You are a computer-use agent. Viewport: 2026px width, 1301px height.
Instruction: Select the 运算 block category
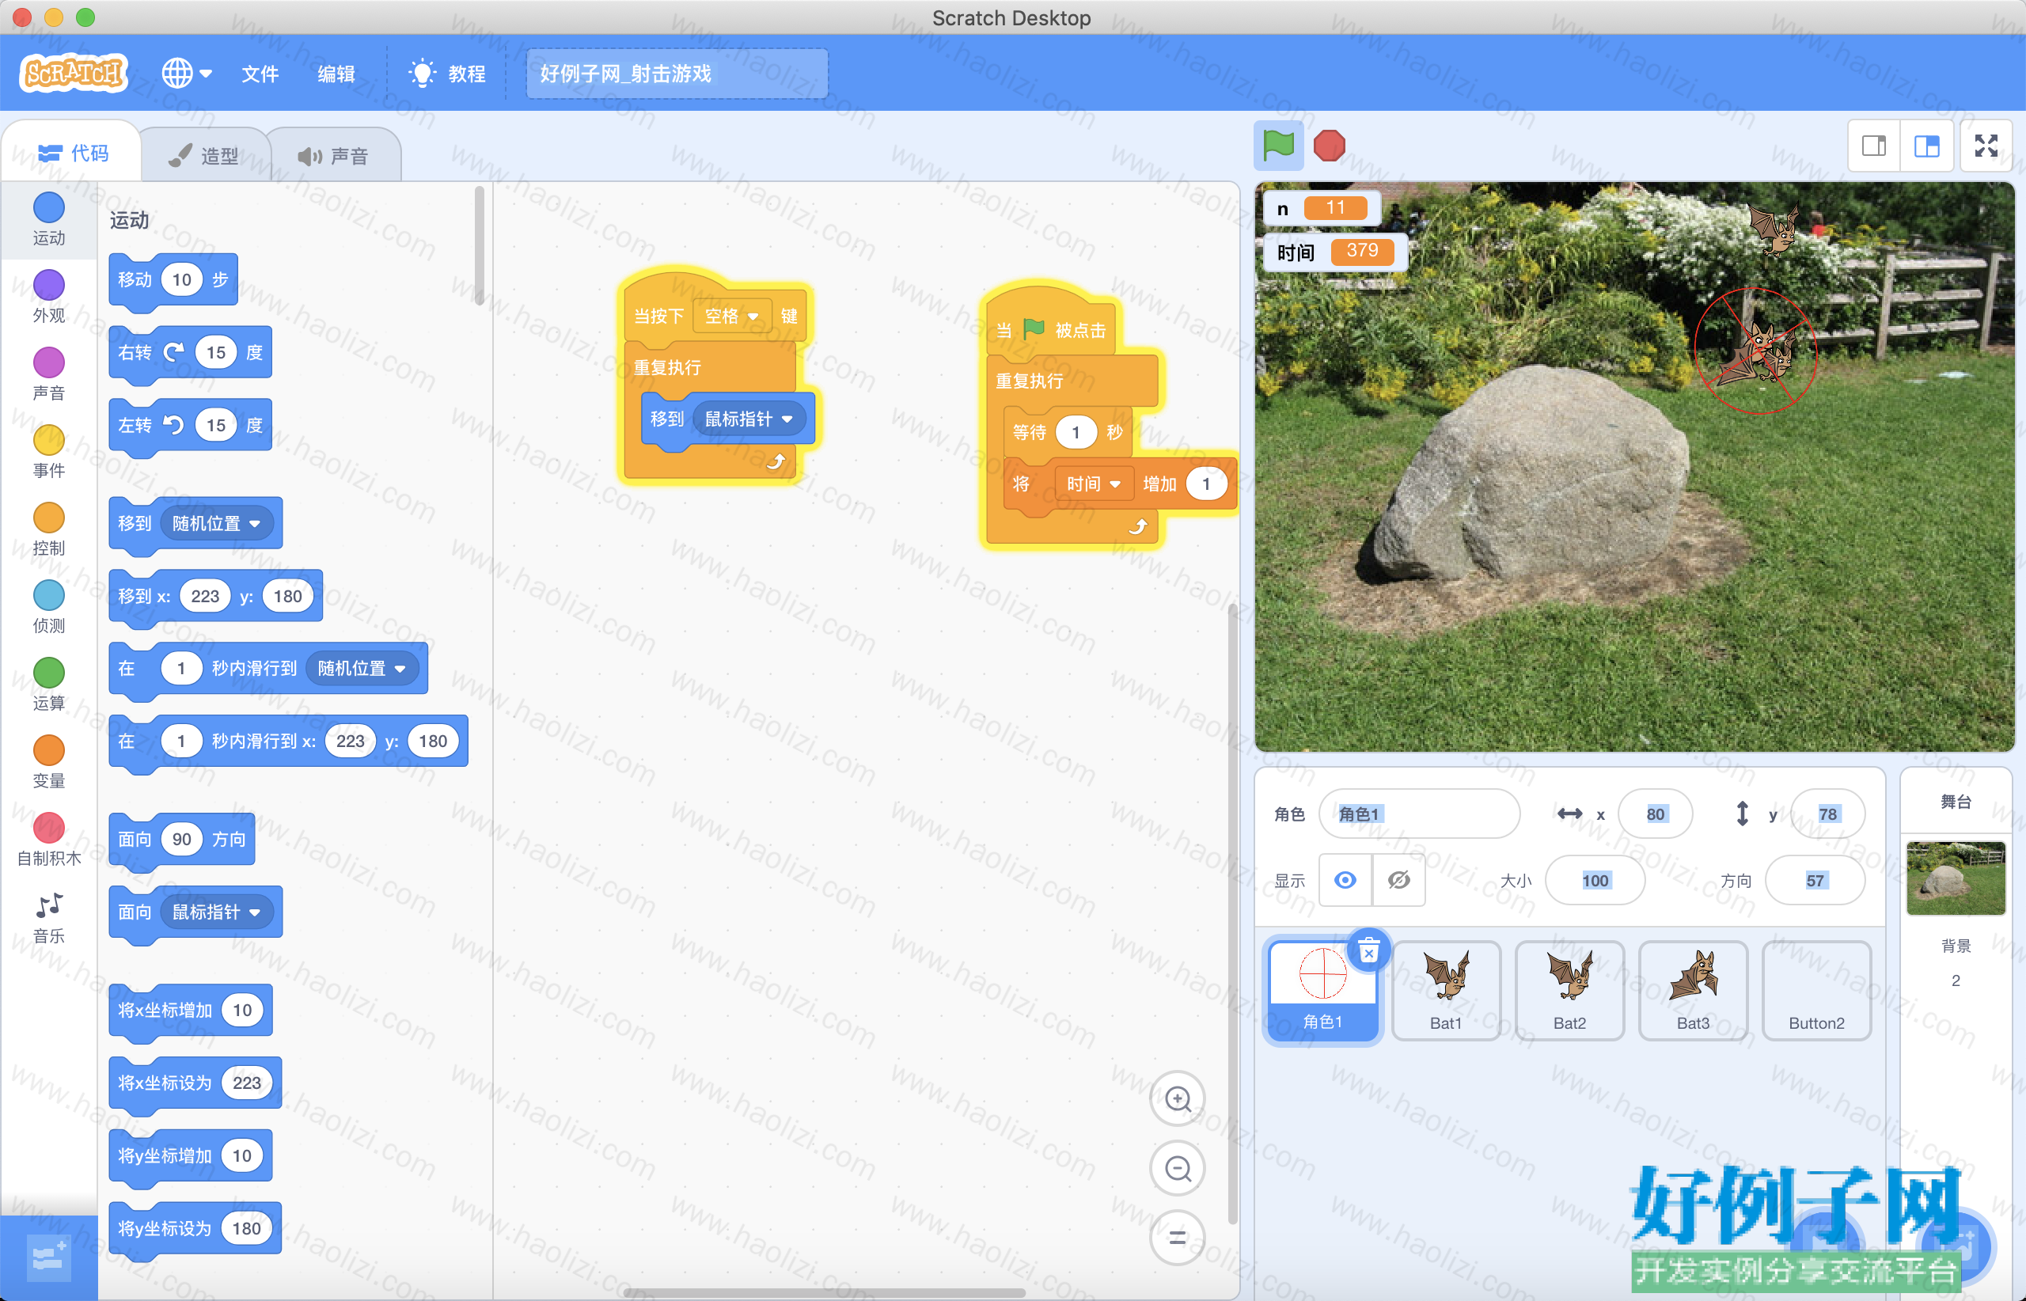click(x=48, y=685)
